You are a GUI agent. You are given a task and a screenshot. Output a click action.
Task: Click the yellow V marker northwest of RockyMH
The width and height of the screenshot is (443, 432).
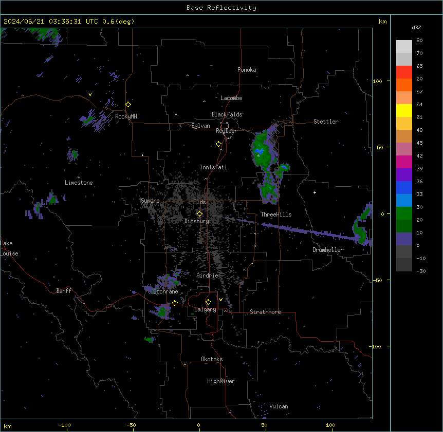[x=90, y=94]
